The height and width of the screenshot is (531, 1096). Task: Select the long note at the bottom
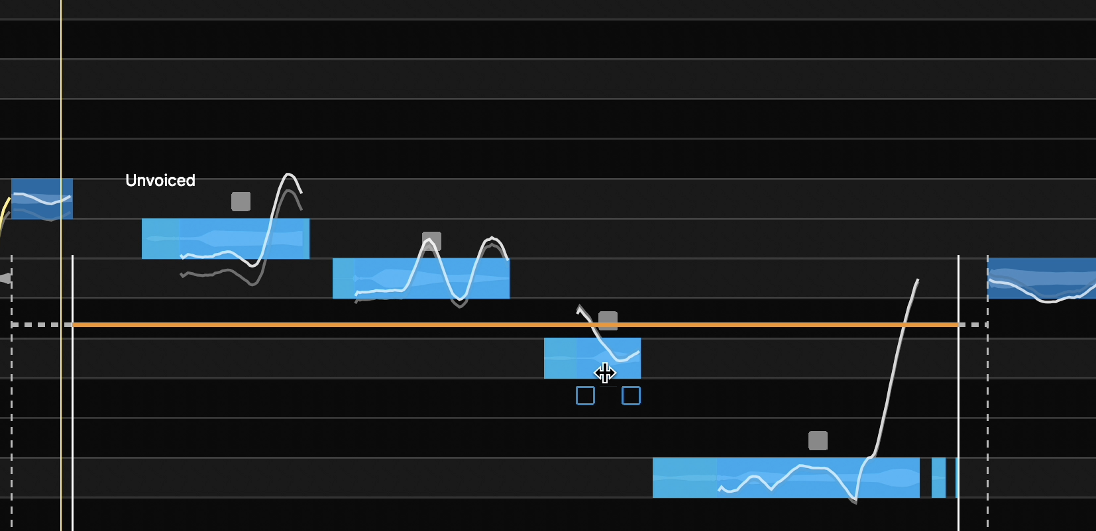pyautogui.click(x=762, y=477)
